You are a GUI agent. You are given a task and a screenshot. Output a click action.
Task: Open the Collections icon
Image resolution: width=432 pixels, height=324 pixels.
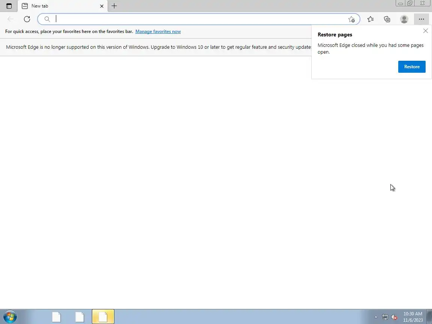(387, 19)
